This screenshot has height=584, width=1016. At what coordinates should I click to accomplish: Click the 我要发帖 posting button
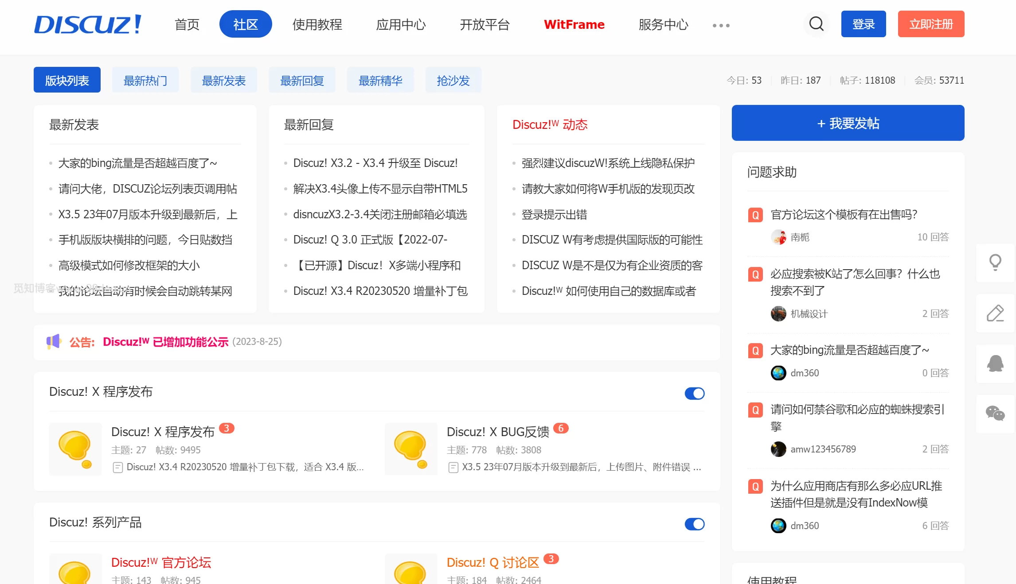[x=848, y=123]
